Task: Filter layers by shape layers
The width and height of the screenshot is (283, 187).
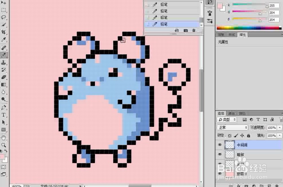Action: pos(265,120)
